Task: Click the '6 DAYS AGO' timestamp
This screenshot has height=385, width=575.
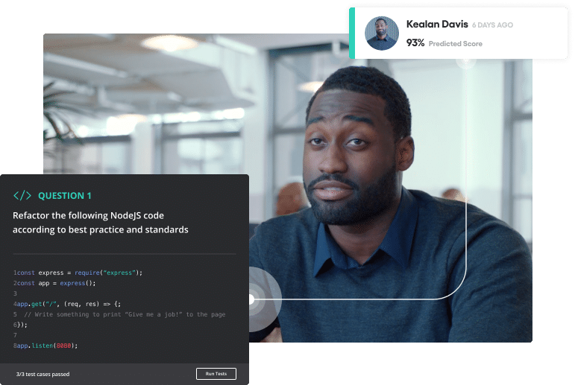Action: point(492,25)
